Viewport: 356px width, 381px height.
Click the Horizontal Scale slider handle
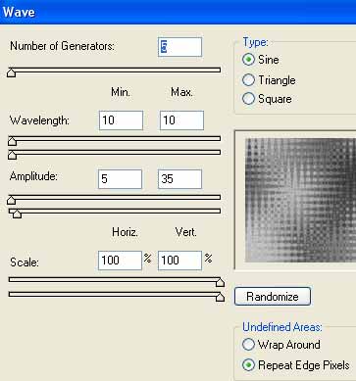(220, 282)
